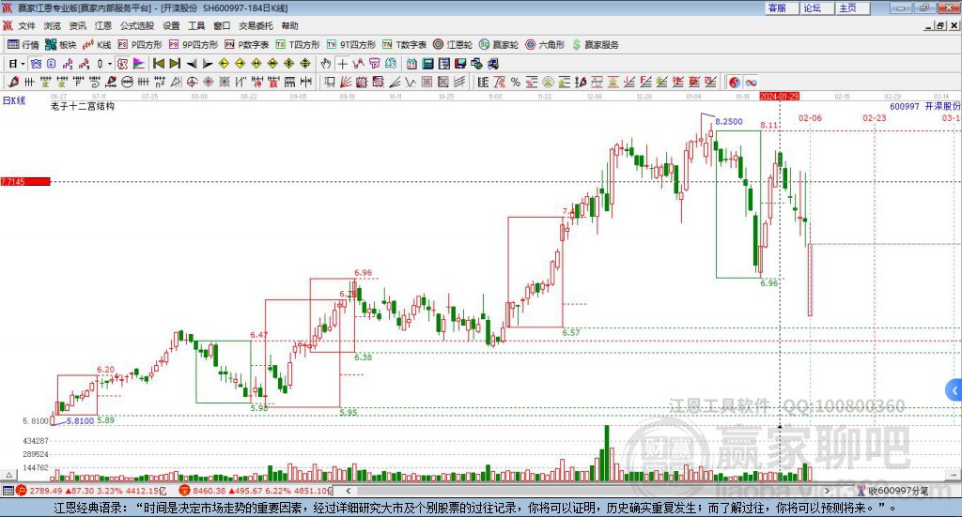Click the red 7.7145 price label
The height and width of the screenshot is (517, 962).
[x=25, y=182]
